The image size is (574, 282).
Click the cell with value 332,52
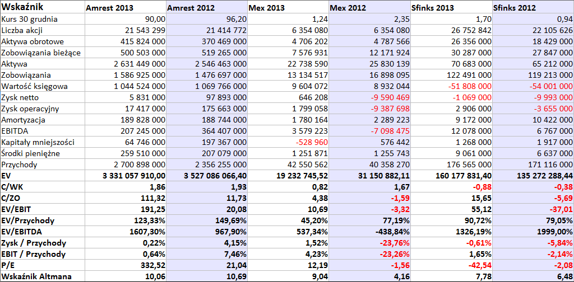click(x=125, y=266)
